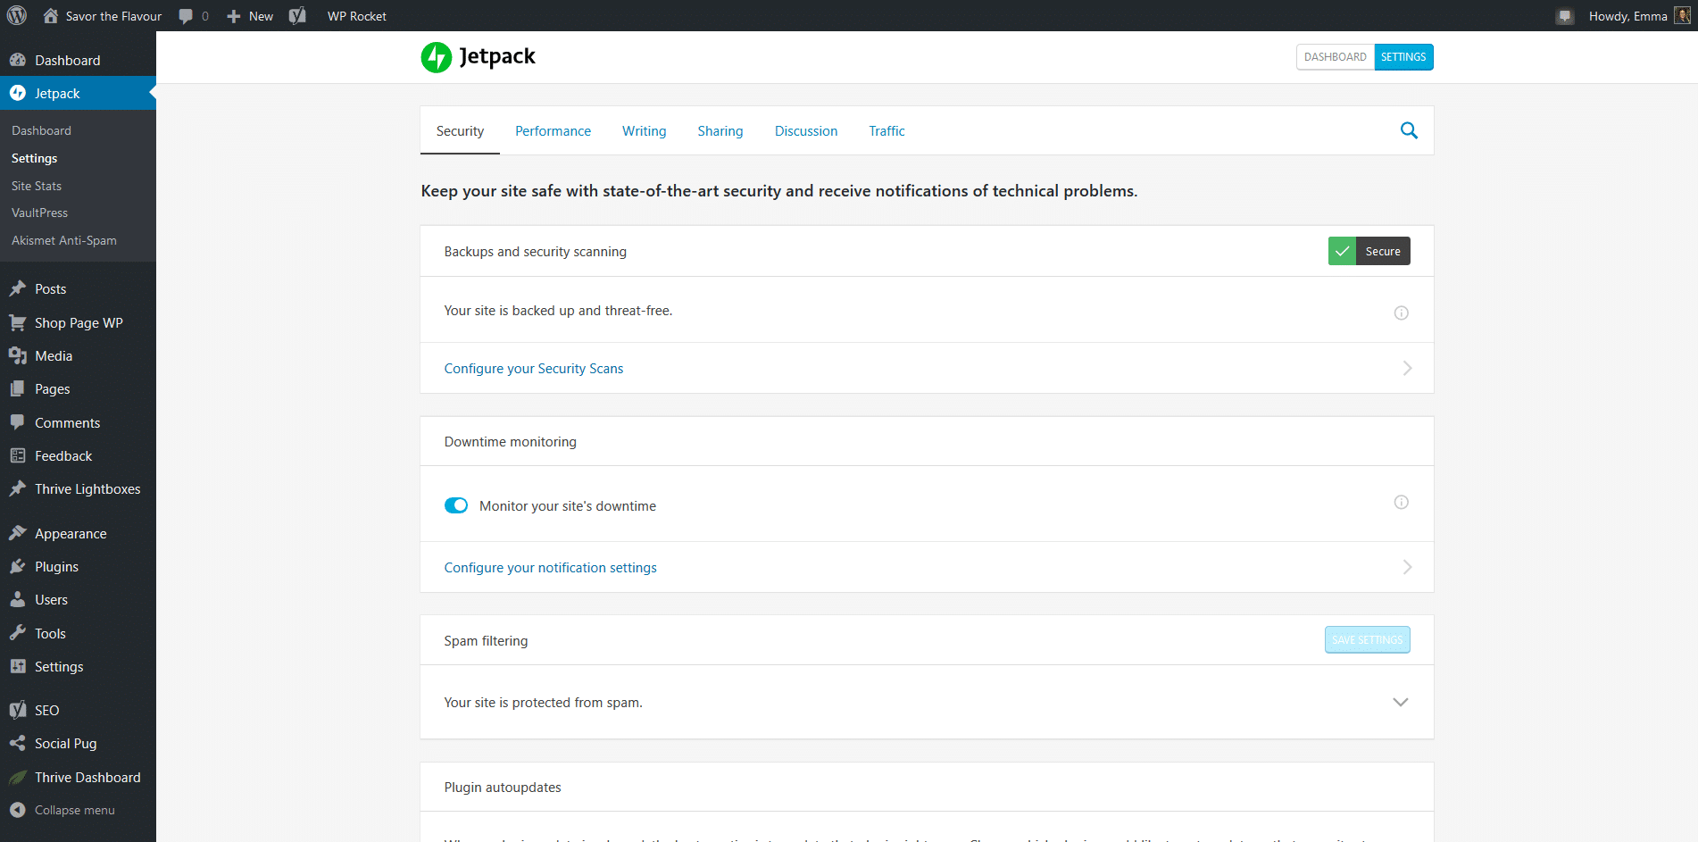
Task: Collapse the admin sidebar menu
Action: [x=62, y=810]
